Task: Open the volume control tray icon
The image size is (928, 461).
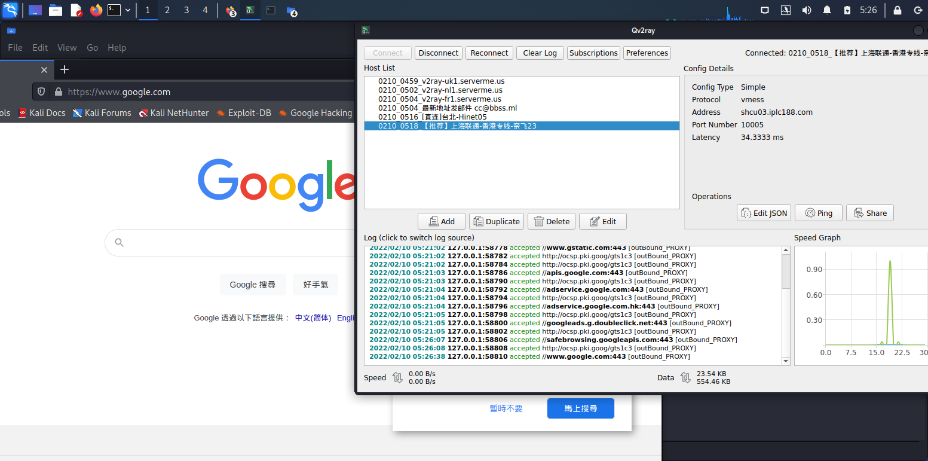Action: point(807,10)
